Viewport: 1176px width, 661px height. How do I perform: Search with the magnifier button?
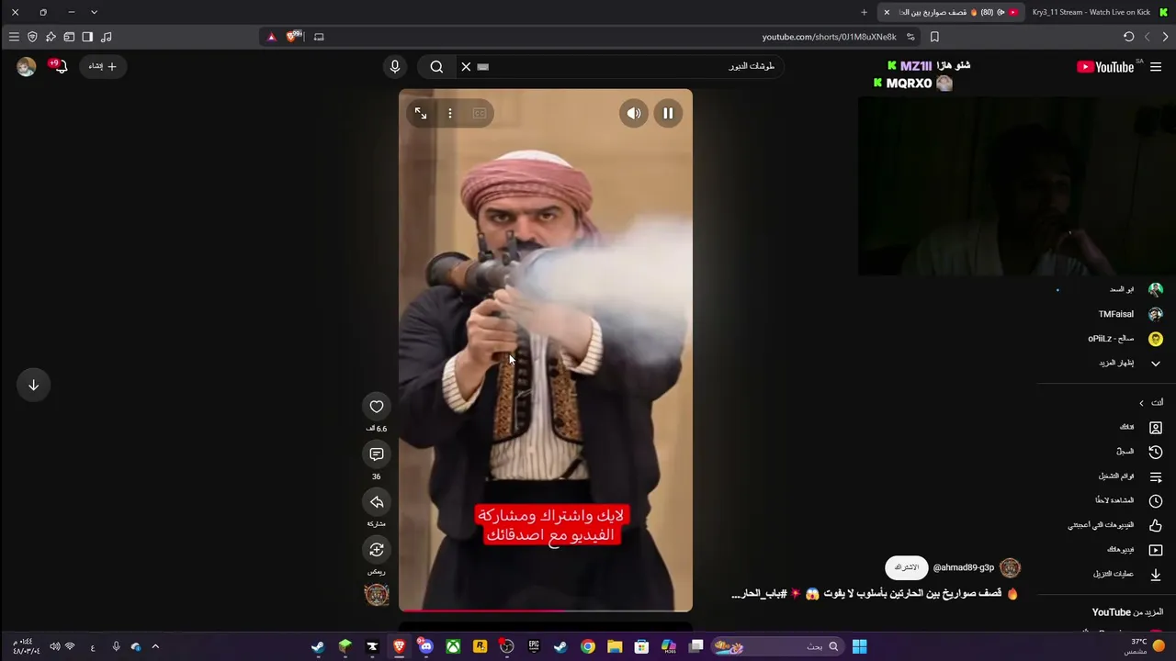pos(436,66)
